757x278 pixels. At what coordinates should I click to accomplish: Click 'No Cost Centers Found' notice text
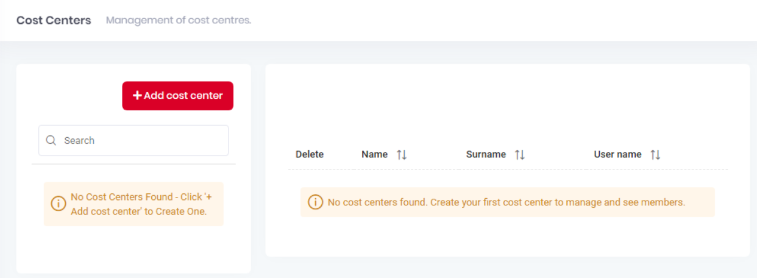[141, 204]
